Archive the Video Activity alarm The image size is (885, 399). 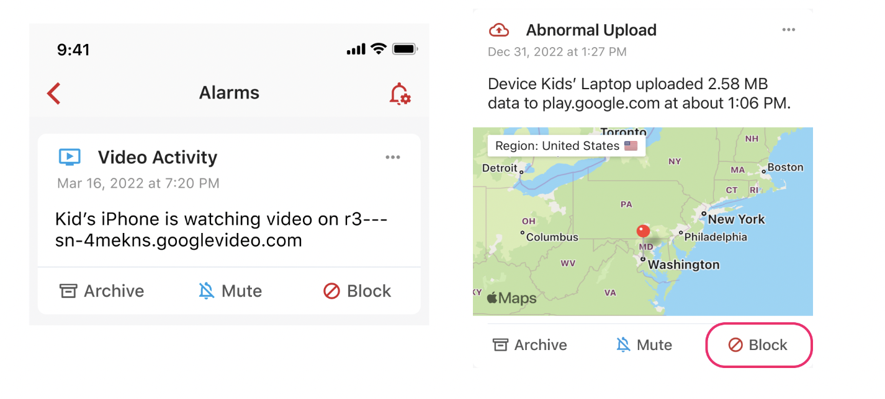coord(102,291)
